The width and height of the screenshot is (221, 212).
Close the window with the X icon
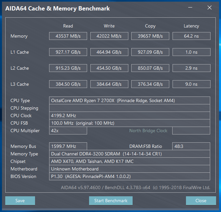click(x=210, y=8)
